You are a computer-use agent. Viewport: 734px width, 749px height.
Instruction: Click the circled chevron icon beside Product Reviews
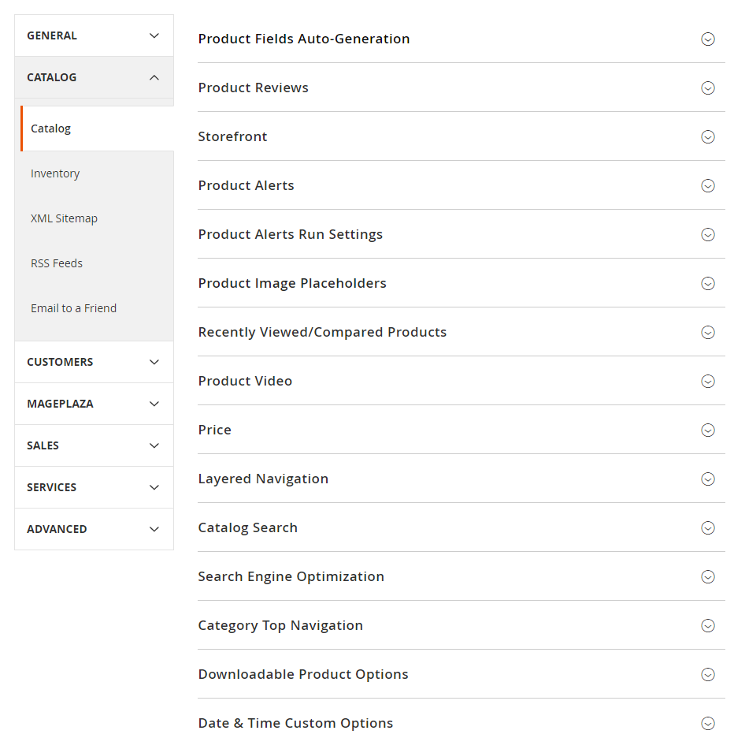707,88
